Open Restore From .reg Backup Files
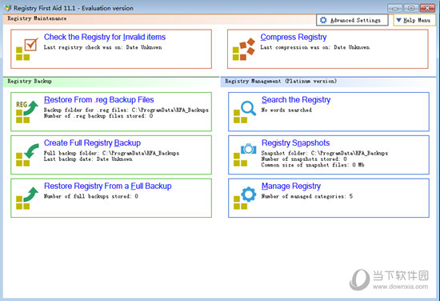Image resolution: width=440 pixels, height=301 pixels. pos(98,100)
